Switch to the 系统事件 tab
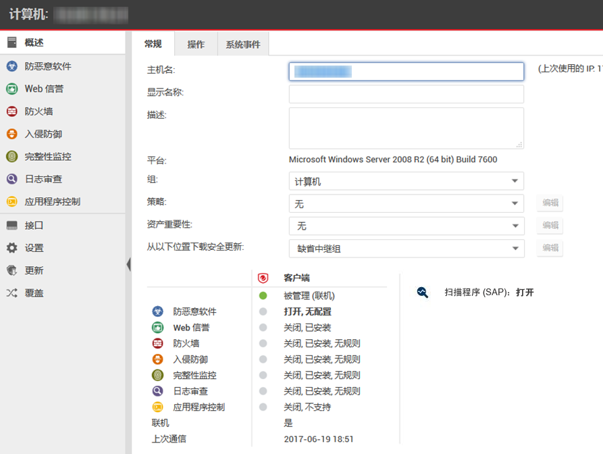Viewport: 603px width, 454px height. tap(242, 45)
